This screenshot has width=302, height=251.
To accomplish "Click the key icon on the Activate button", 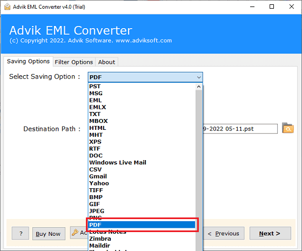I will point(75,233).
